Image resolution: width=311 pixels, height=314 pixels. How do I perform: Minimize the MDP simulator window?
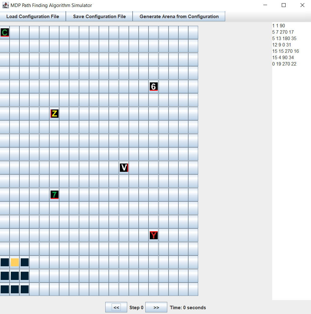(x=265, y=5)
